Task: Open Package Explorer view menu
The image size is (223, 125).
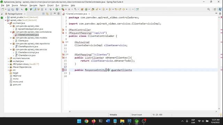Action: (x=51, y=14)
